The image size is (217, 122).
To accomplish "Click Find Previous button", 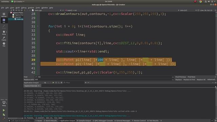I will (x=181, y=77).
